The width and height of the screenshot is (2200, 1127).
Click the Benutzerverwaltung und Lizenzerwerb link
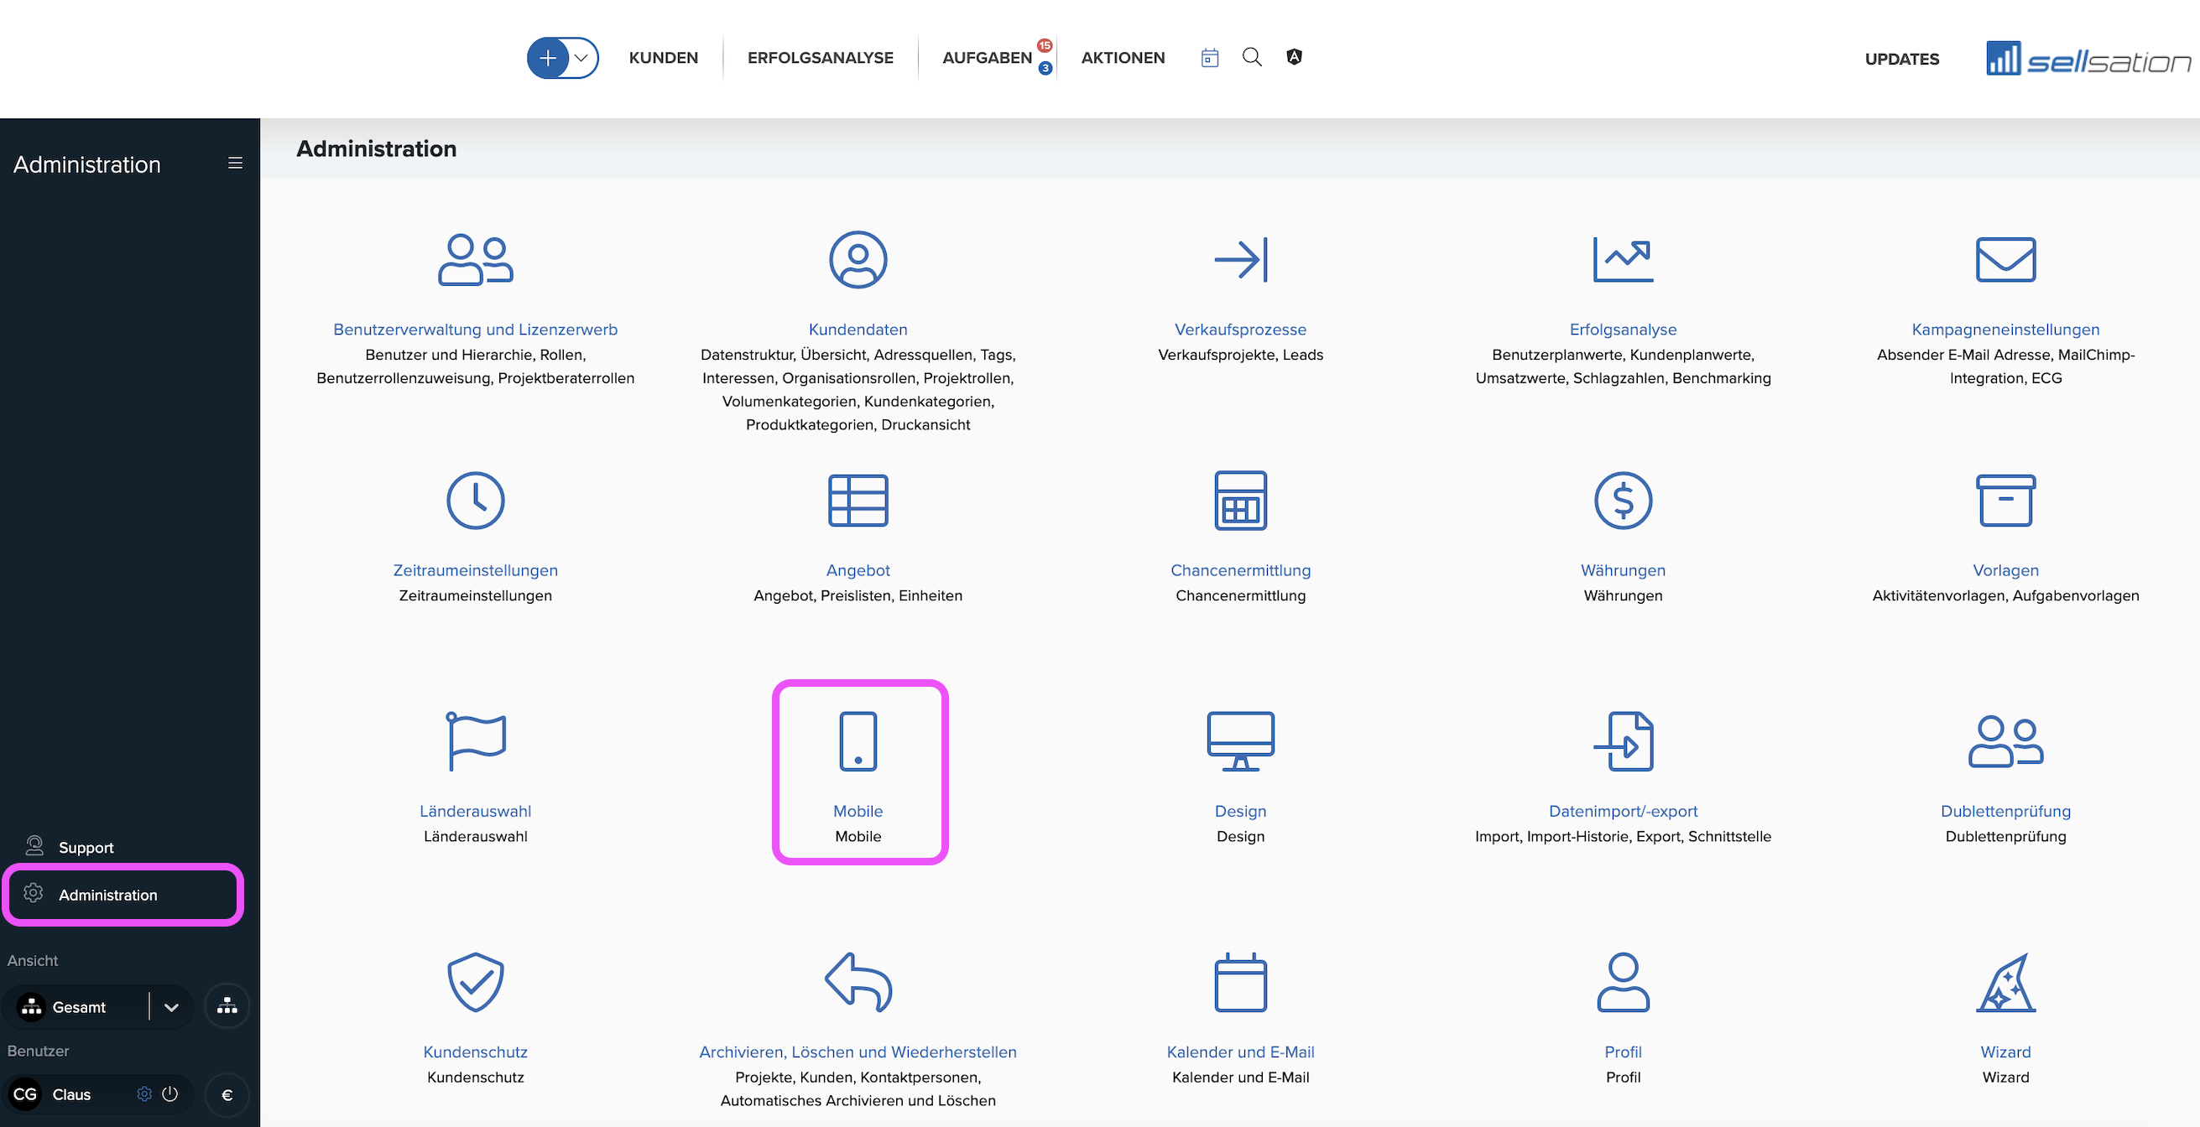tap(476, 330)
